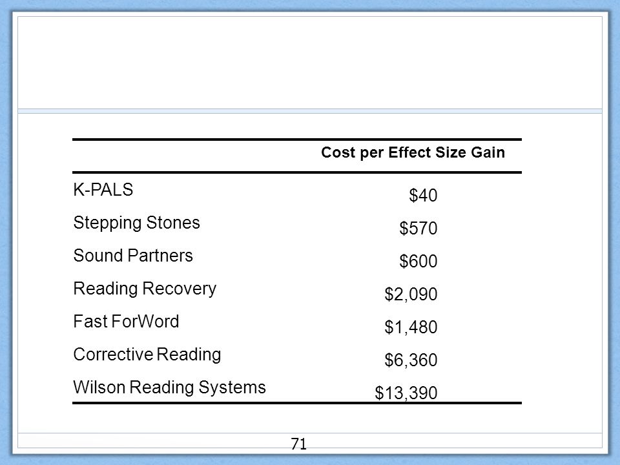Image resolution: width=620 pixels, height=465 pixels.
Task: Click the Reading Recovery label
Action: [x=145, y=289]
